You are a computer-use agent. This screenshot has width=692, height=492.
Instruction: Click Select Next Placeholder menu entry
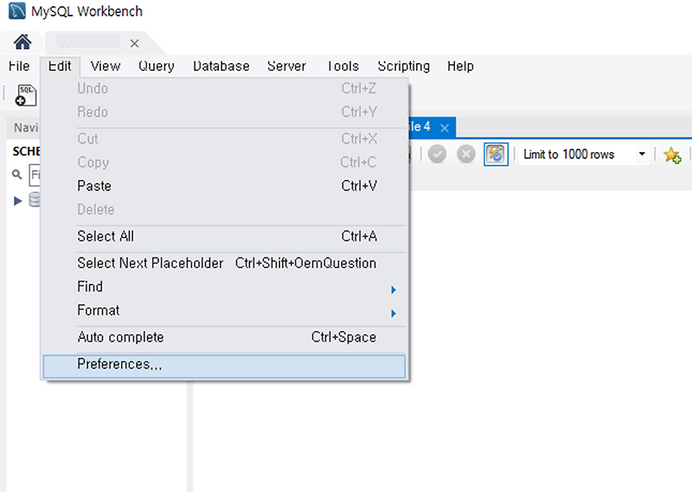224,263
